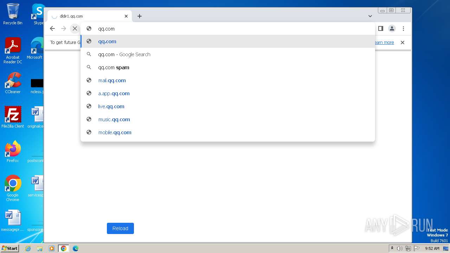Click the forward navigation arrow

(x=64, y=28)
